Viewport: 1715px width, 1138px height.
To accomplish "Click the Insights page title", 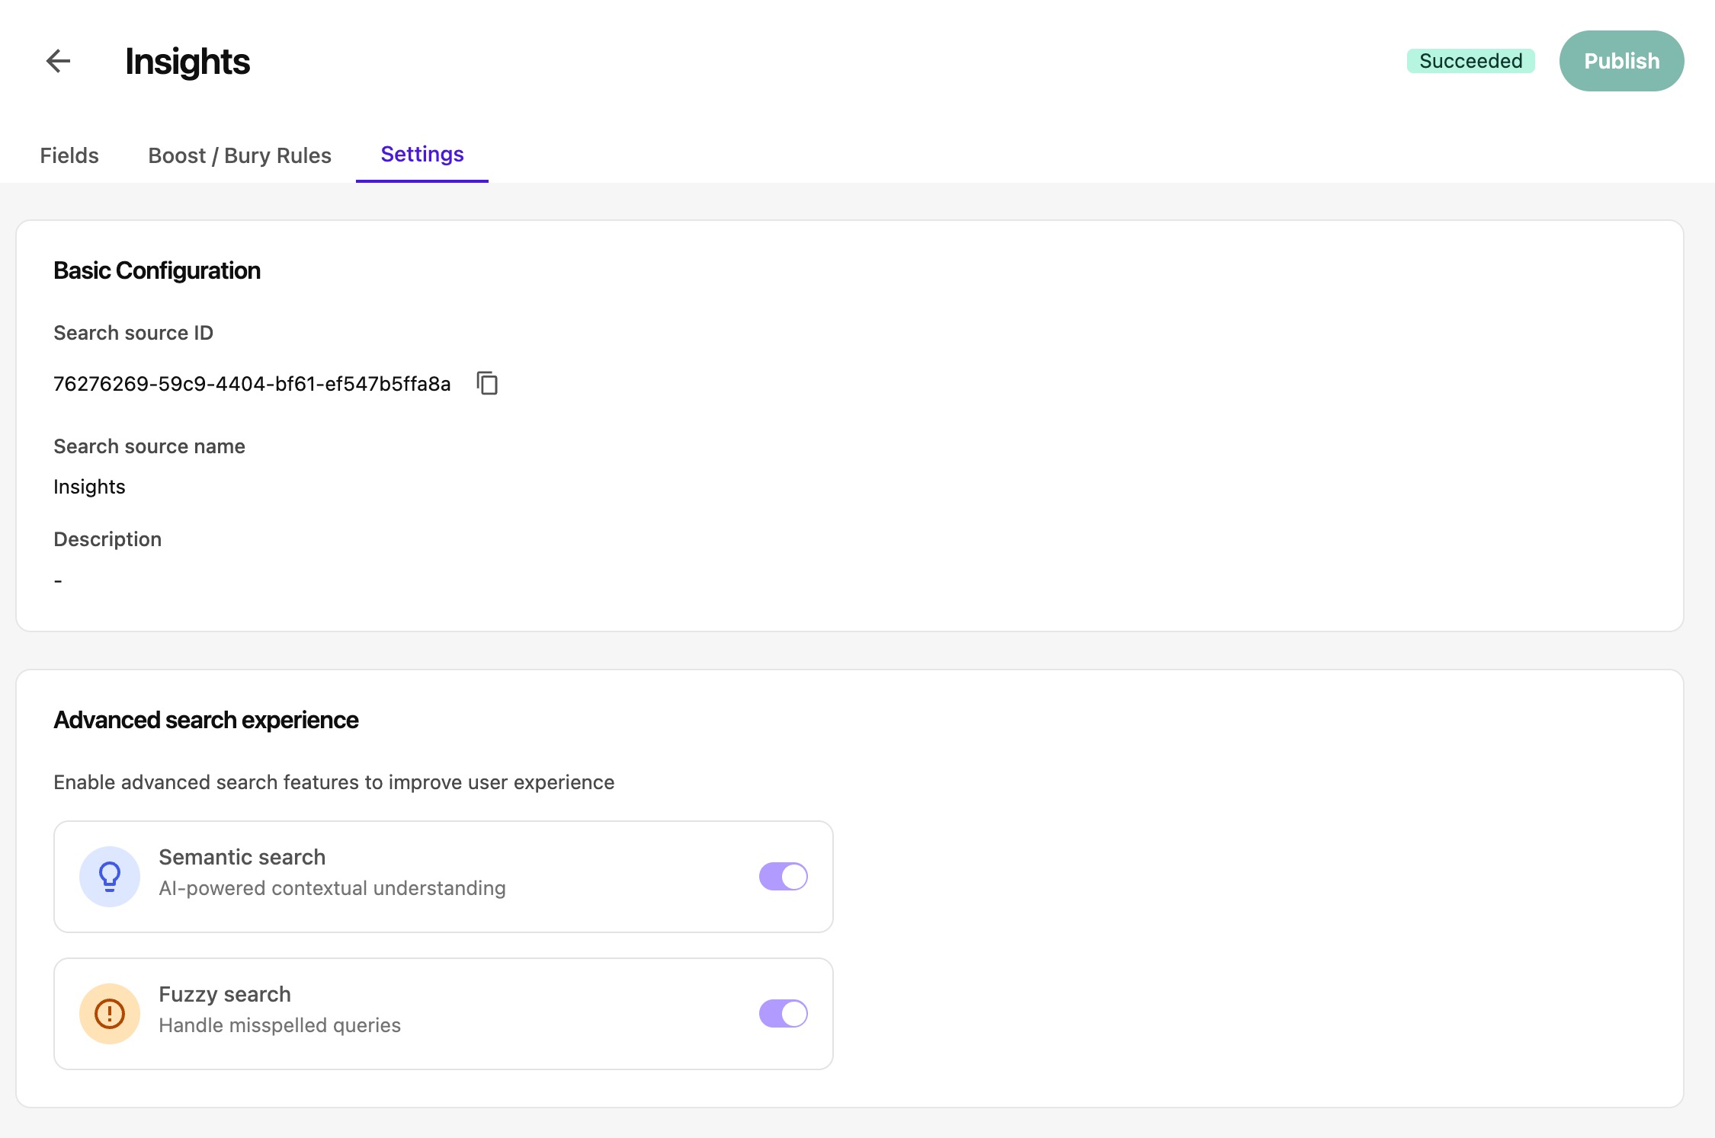I will (x=187, y=61).
